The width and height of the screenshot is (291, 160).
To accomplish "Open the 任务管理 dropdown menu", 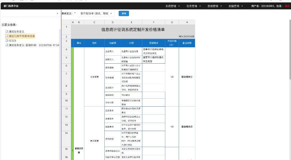I will click(x=194, y=6).
